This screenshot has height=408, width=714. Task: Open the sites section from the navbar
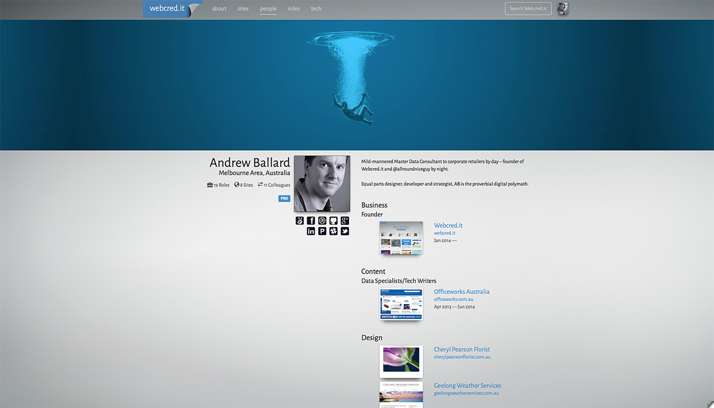[243, 8]
